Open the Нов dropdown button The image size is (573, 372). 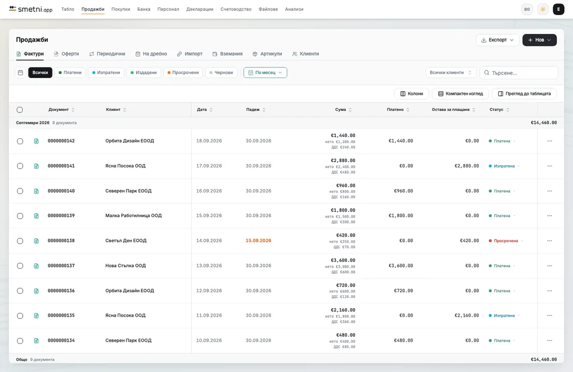pos(540,40)
